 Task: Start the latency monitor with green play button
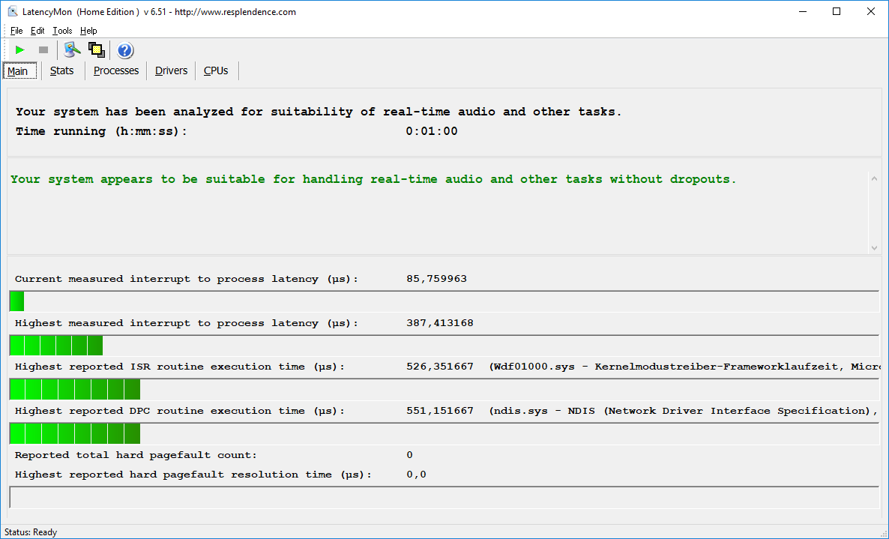pyautogui.click(x=20, y=50)
